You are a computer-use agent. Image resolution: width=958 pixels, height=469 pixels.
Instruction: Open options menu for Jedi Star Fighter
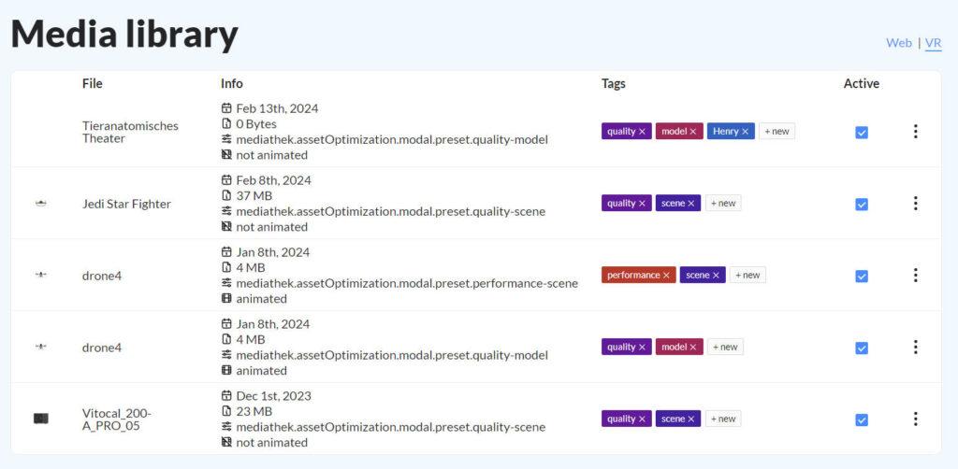point(915,204)
